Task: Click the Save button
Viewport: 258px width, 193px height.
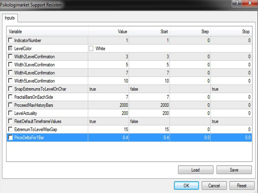Action: tap(234, 170)
